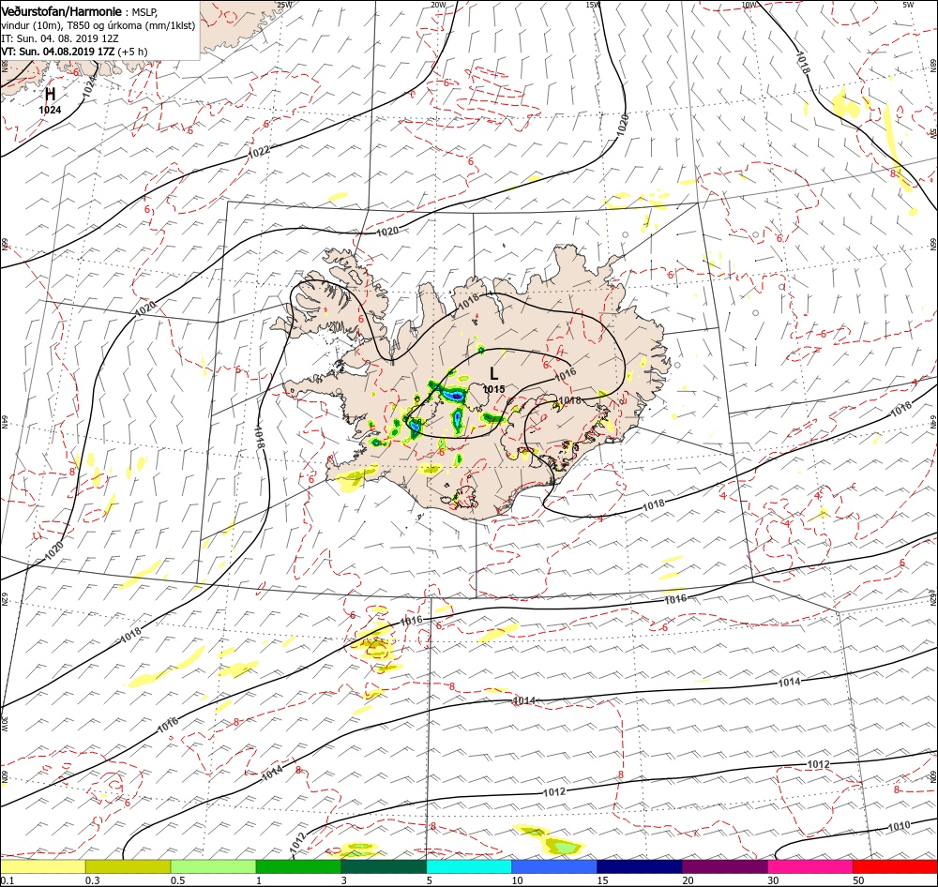The width and height of the screenshot is (938, 887).
Task: Click the "VT: Sun. 04.08.2019 17Z" valid time
Action: click(x=57, y=52)
